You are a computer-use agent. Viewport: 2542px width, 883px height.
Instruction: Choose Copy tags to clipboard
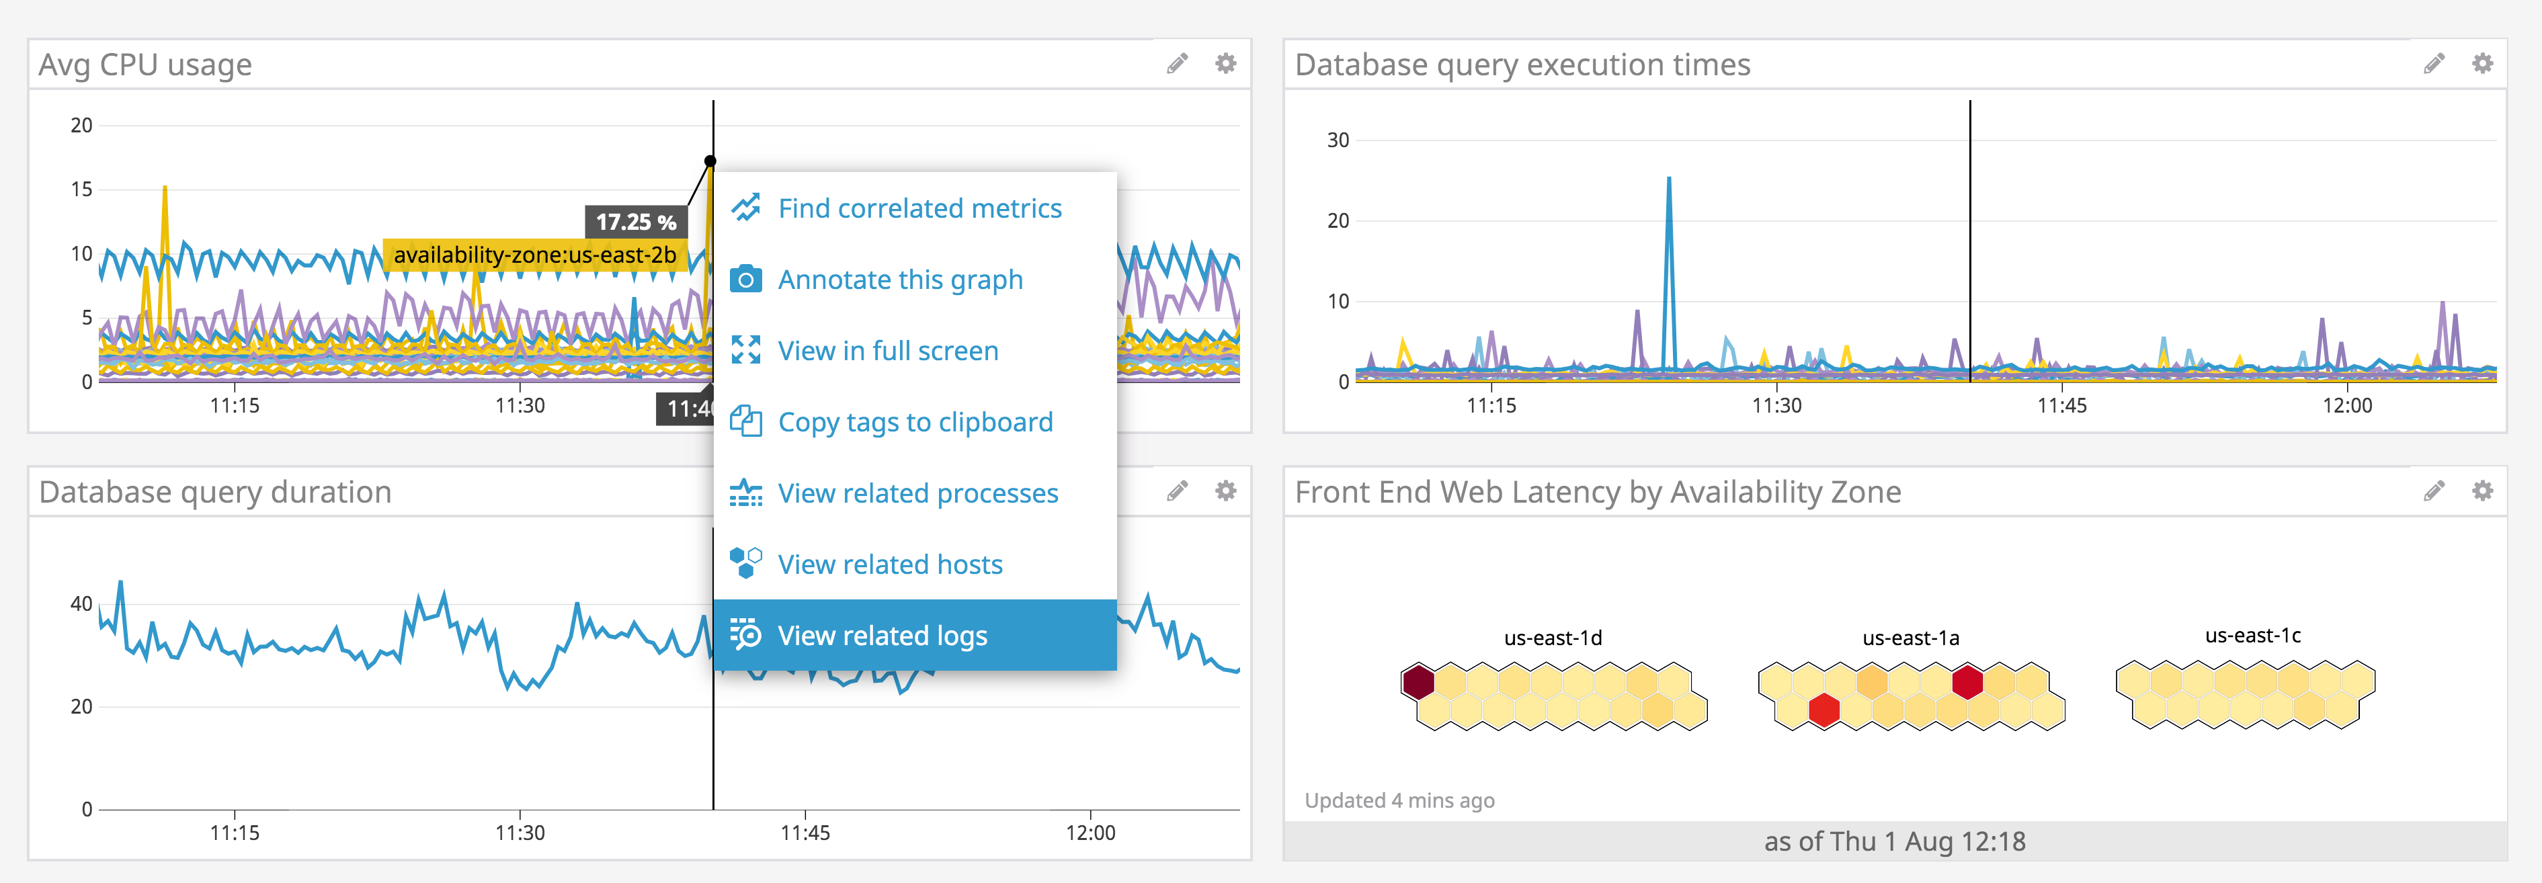[915, 421]
